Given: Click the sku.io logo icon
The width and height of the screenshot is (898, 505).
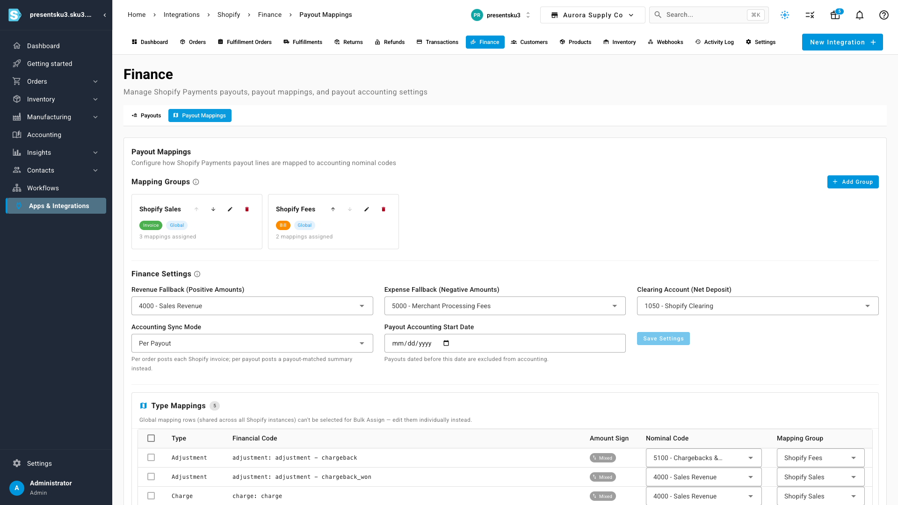Looking at the screenshot, I should (x=15, y=15).
